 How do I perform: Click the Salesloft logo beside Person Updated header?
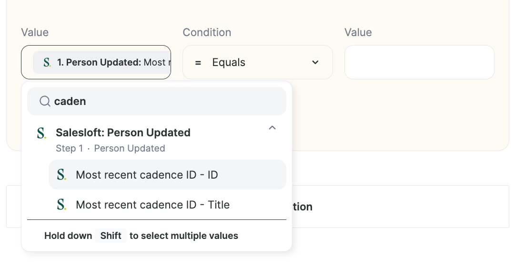[41, 133]
